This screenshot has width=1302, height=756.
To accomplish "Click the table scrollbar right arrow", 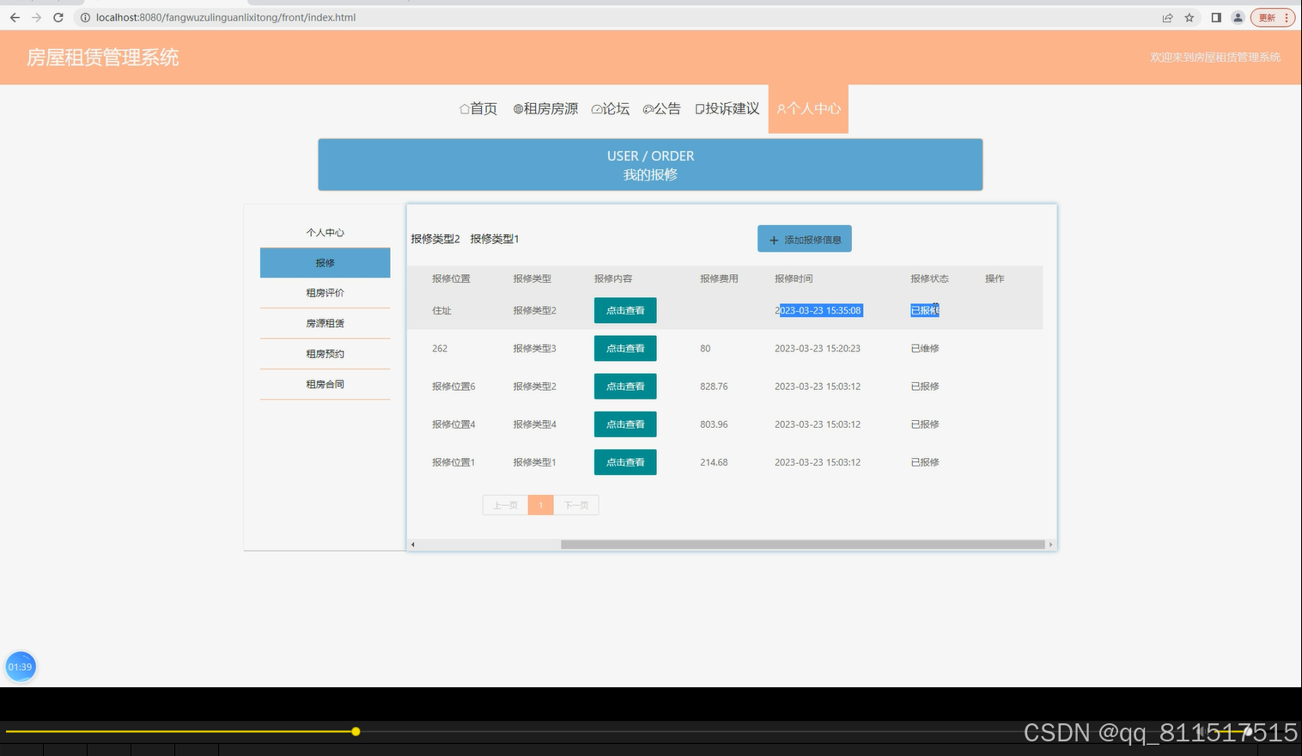I will point(1050,545).
